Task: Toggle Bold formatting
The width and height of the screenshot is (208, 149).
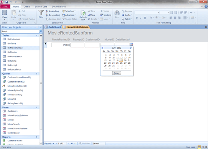Action: pyautogui.click(x=137, y=18)
